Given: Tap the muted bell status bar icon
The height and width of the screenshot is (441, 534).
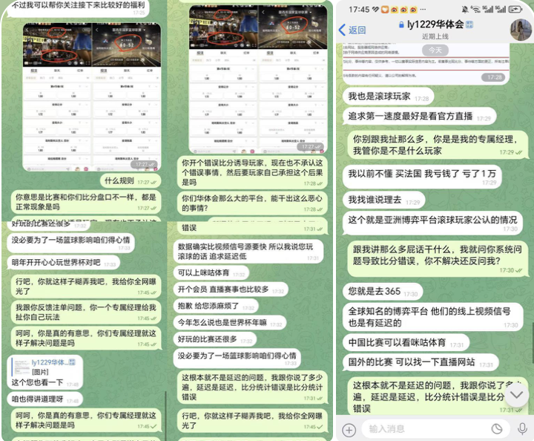Looking at the screenshot, I should (x=464, y=9).
